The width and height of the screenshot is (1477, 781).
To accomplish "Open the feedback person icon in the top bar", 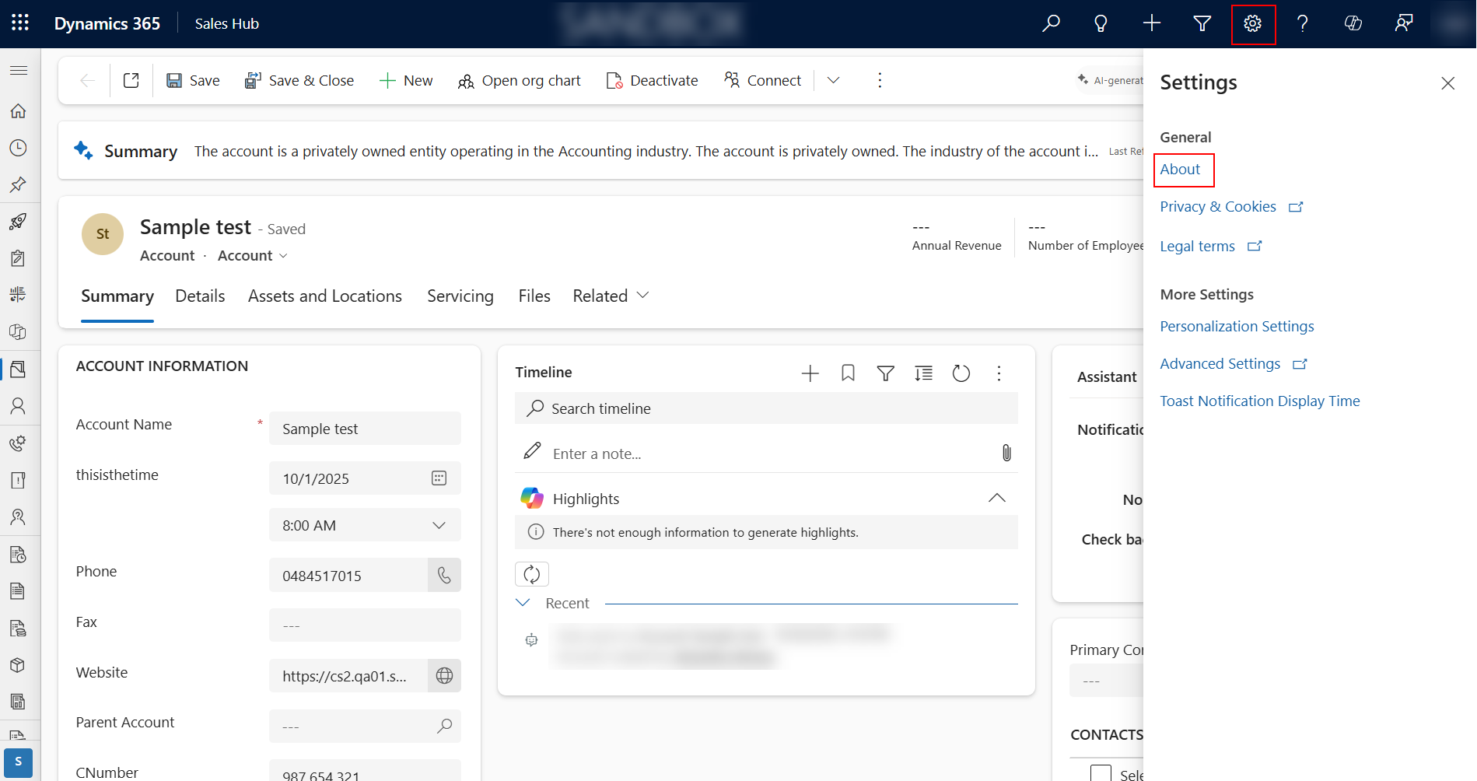I will point(1404,23).
